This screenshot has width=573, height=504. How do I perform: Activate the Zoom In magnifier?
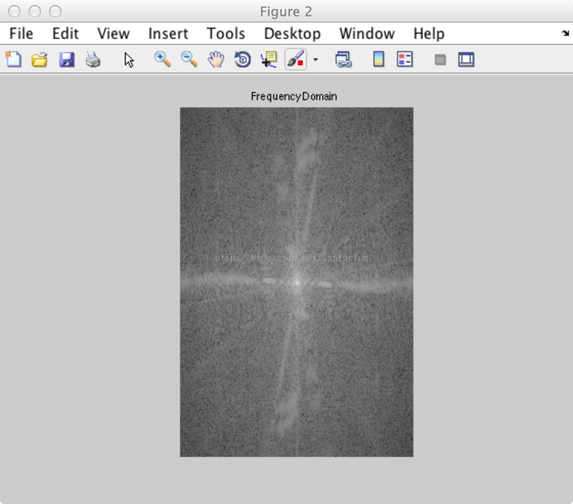(x=162, y=59)
